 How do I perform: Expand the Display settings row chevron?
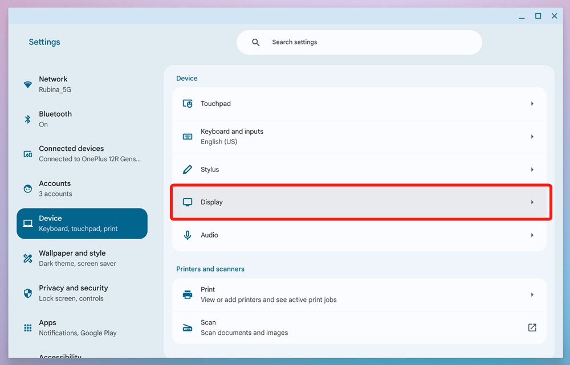(x=532, y=202)
